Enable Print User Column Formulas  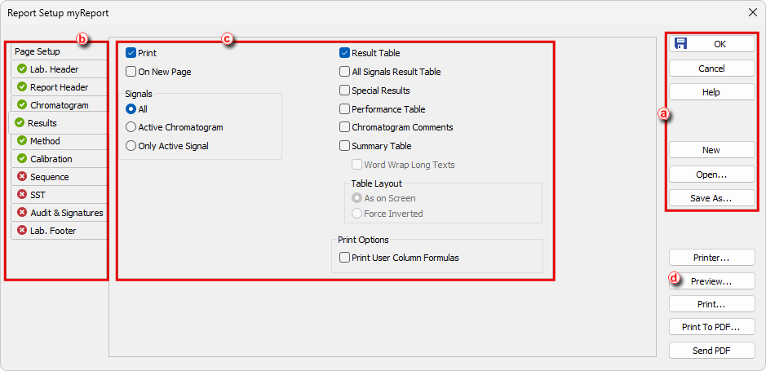pos(344,258)
